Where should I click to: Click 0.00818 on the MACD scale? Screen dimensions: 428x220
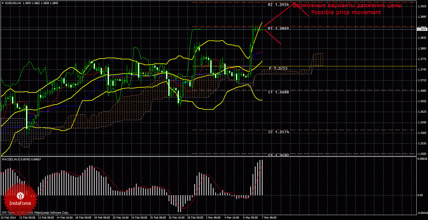click(x=422, y=159)
